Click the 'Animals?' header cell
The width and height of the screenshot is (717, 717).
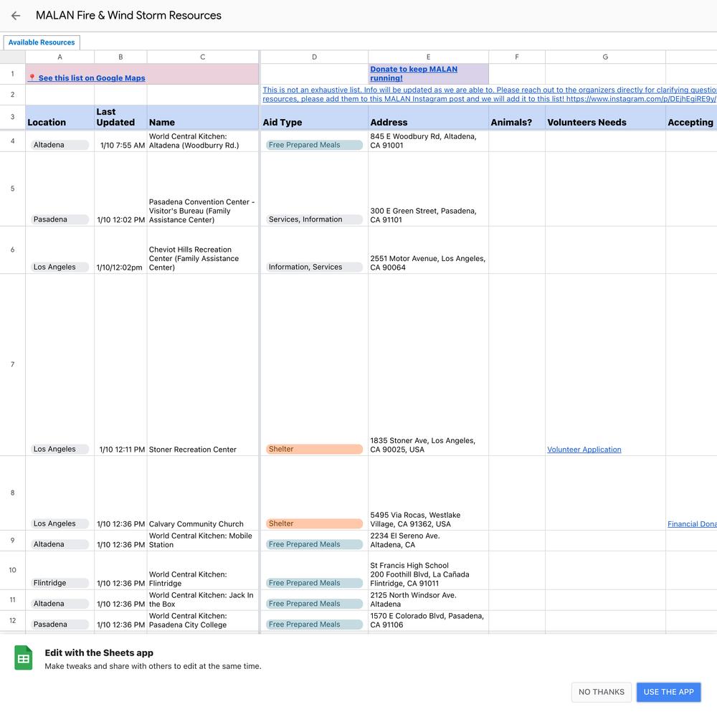tap(517, 118)
